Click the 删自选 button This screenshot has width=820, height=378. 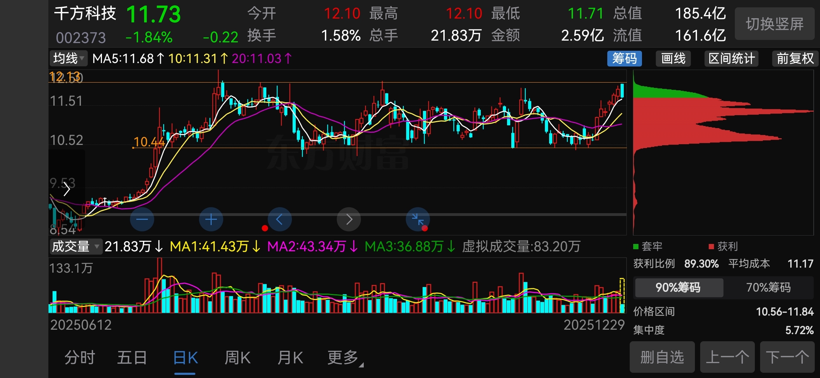[x=662, y=357]
